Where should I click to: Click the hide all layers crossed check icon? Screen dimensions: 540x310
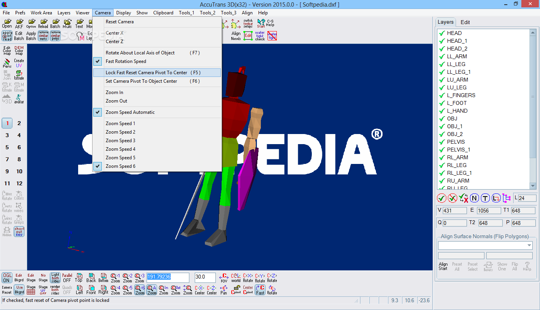coord(453,198)
